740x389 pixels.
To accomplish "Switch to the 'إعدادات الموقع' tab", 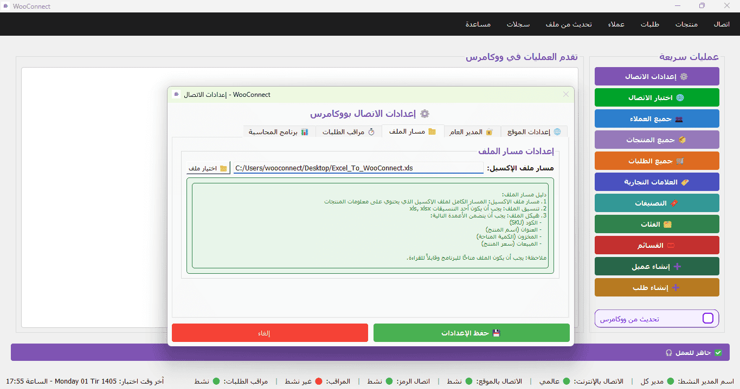I will coord(534,131).
